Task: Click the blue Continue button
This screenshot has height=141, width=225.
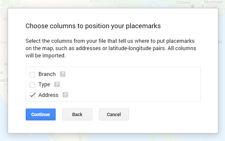Action: 41,114
